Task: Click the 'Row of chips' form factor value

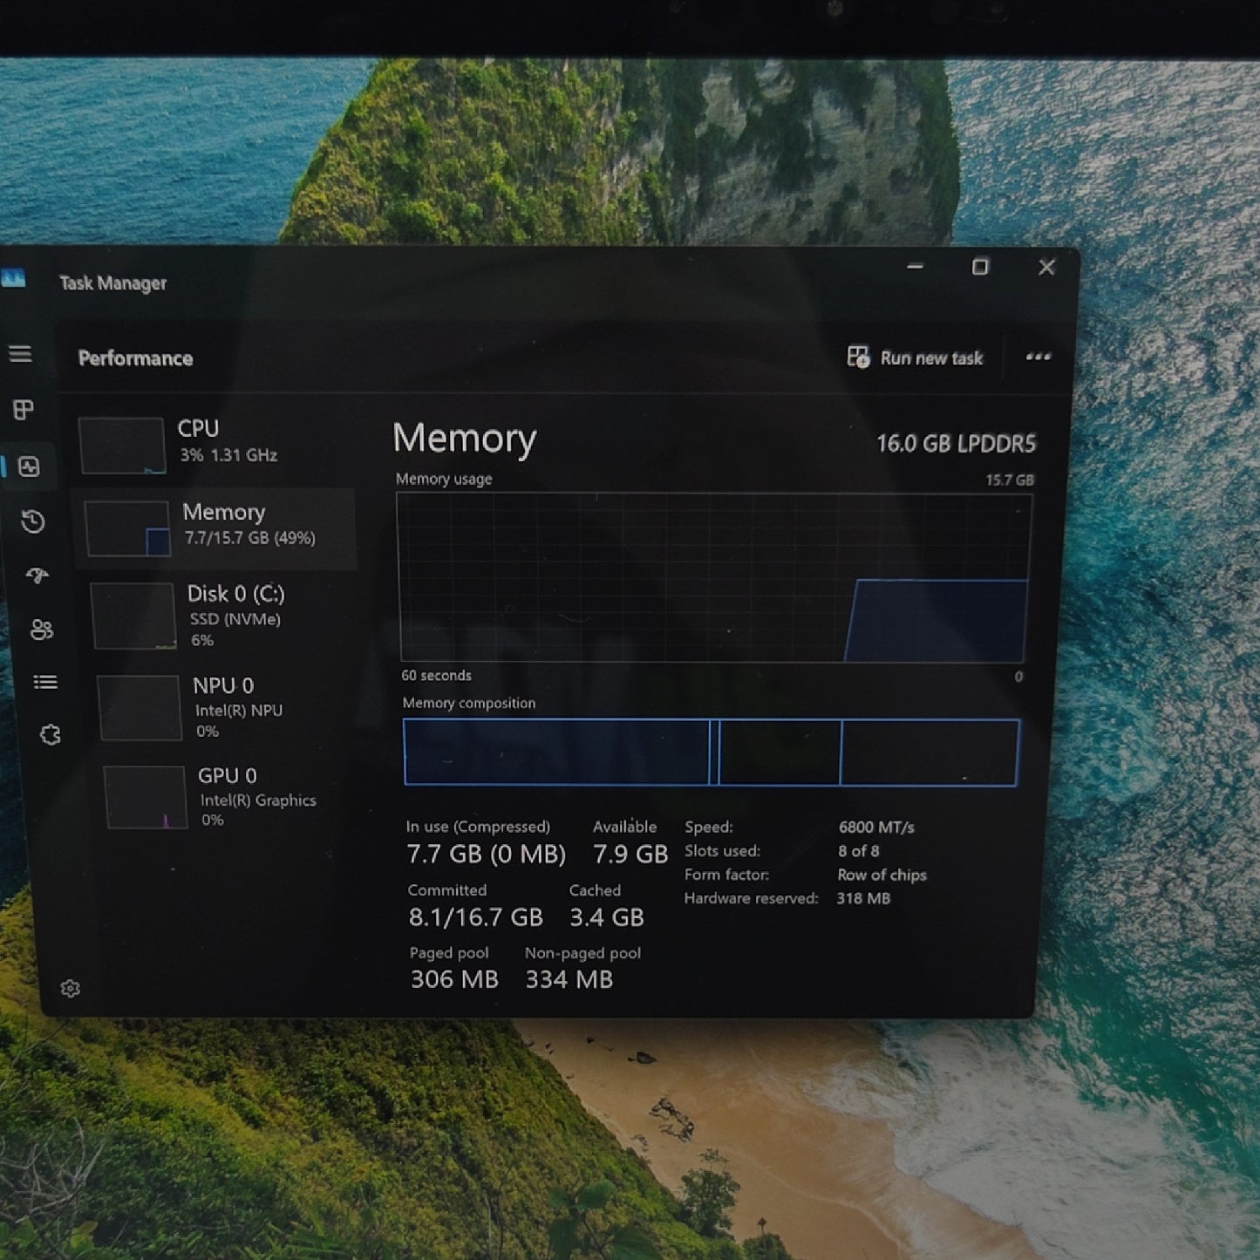Action: (882, 875)
